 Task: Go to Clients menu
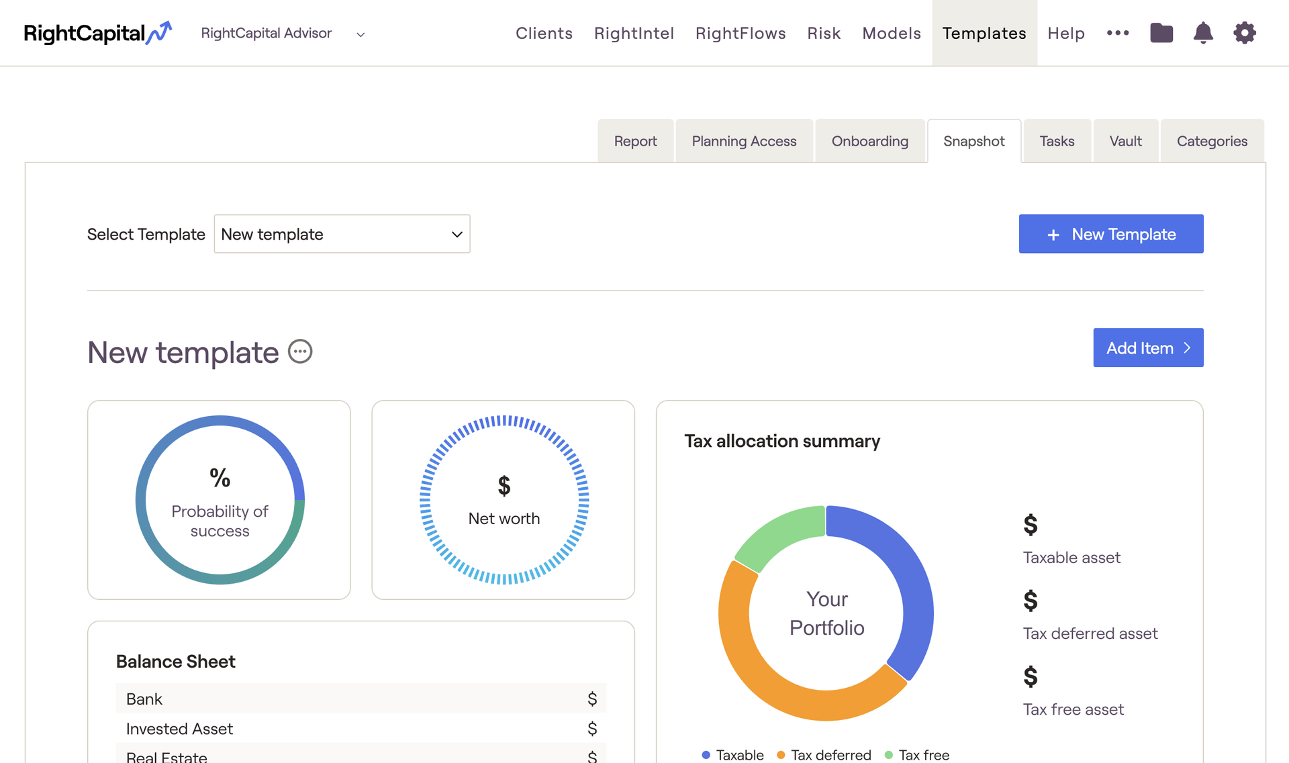click(544, 33)
